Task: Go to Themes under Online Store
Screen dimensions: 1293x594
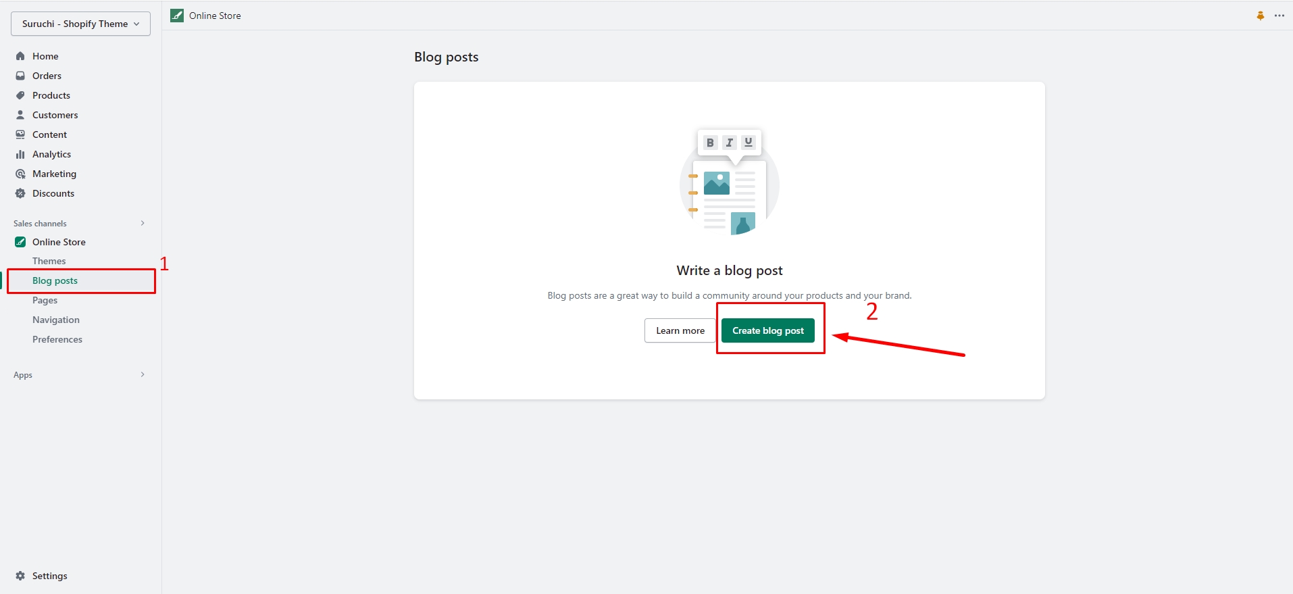Action: tap(49, 261)
